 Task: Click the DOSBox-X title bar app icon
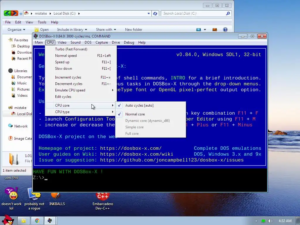35,36
